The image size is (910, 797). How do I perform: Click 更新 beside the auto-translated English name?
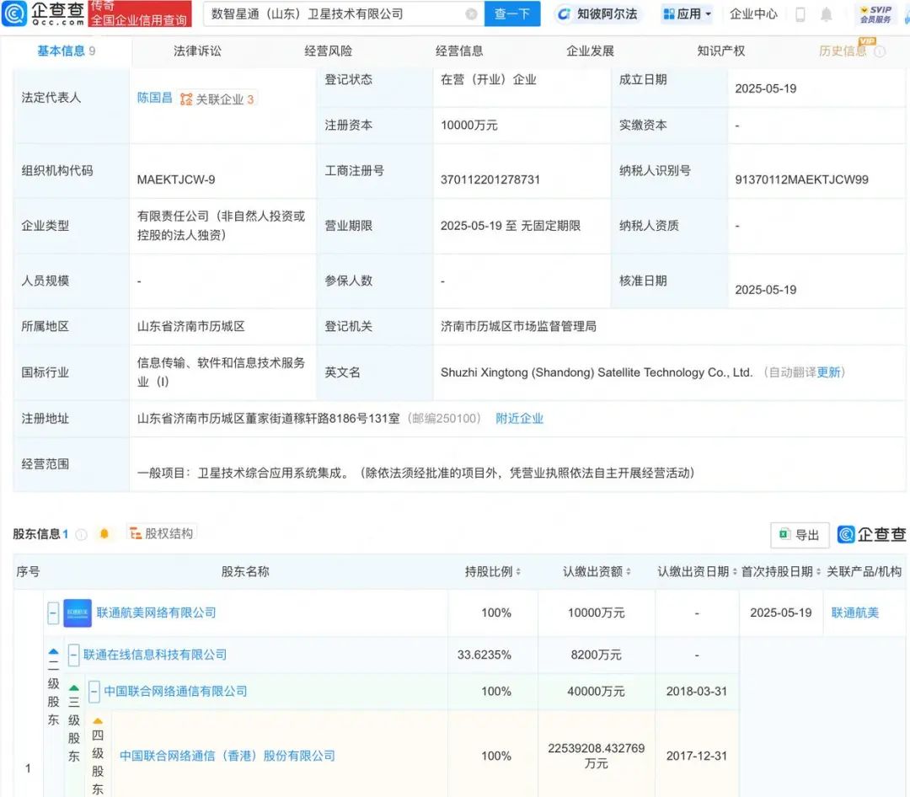point(828,372)
